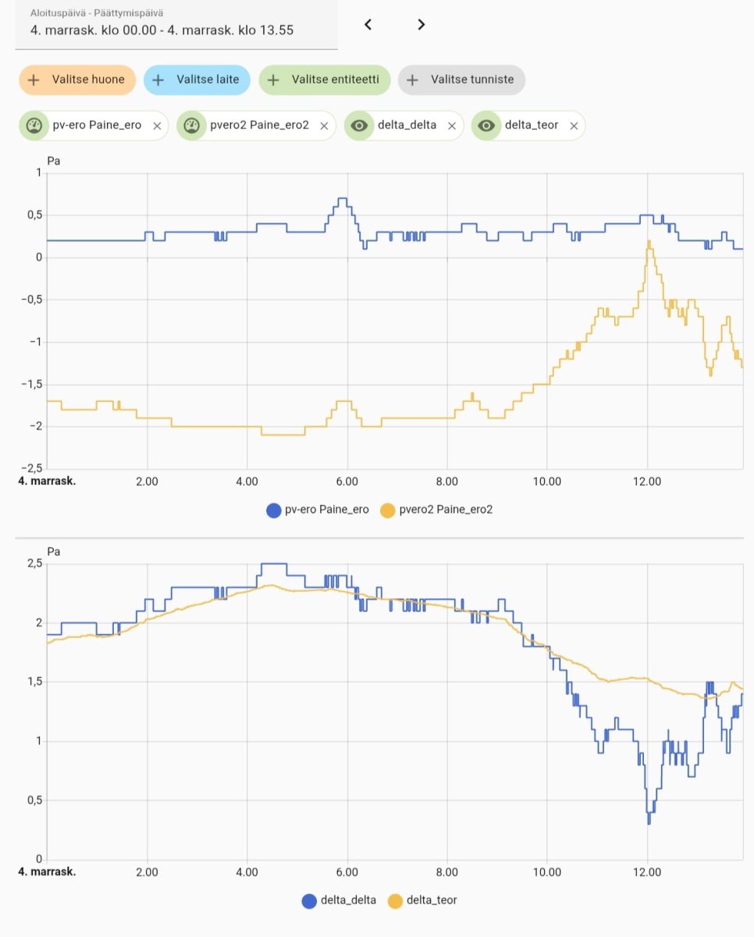Open the Valitse laite picker
754x937 pixels.
tap(201, 80)
